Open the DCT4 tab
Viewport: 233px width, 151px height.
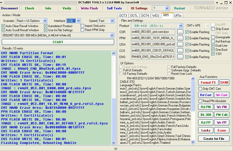tap(145, 16)
